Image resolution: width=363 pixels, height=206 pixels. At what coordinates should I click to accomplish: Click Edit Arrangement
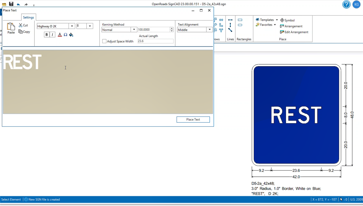point(294,32)
